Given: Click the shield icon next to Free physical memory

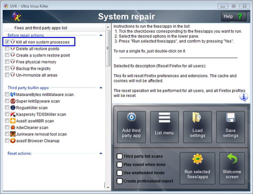Looking at the screenshot, I should coord(13,62).
